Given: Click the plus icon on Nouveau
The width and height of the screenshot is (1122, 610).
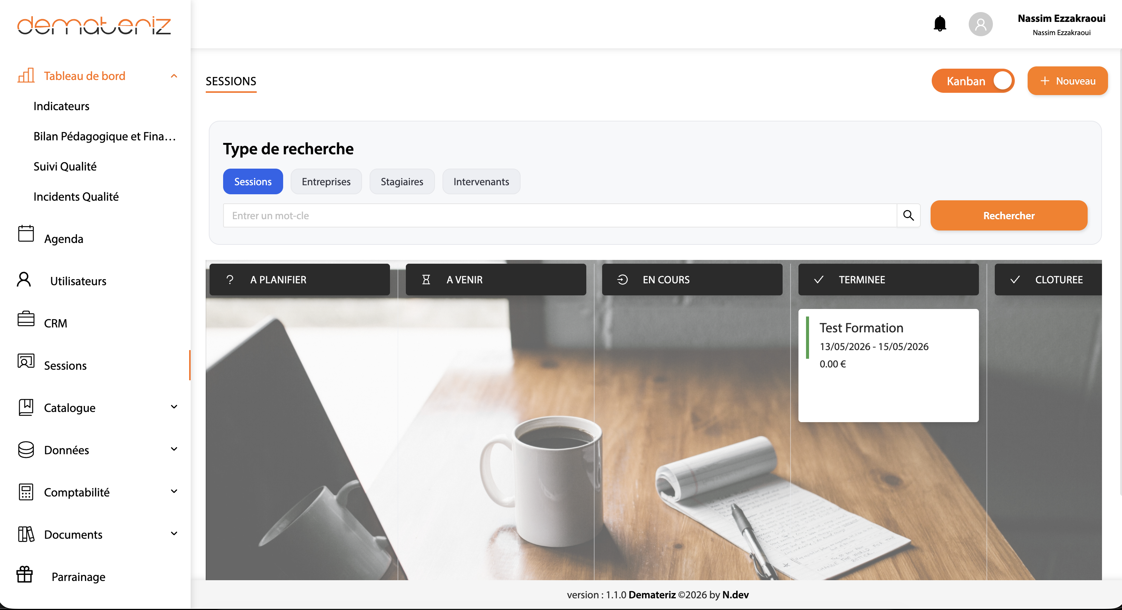Looking at the screenshot, I should click(x=1045, y=81).
